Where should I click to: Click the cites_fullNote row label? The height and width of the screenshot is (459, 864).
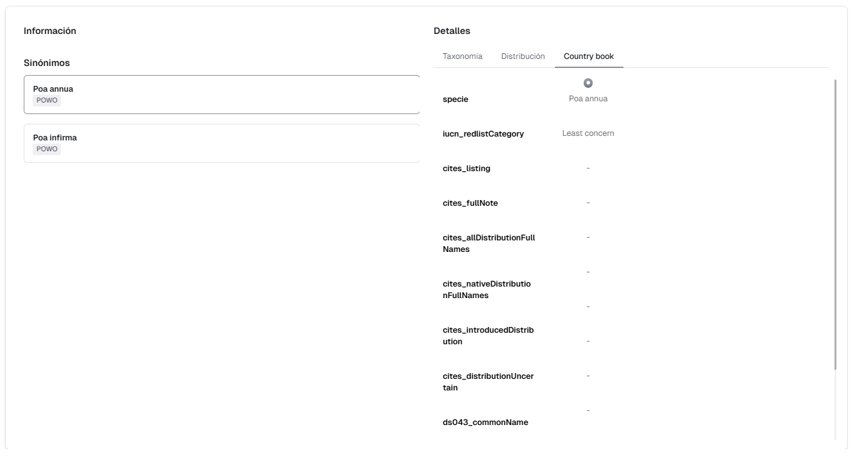tap(470, 203)
